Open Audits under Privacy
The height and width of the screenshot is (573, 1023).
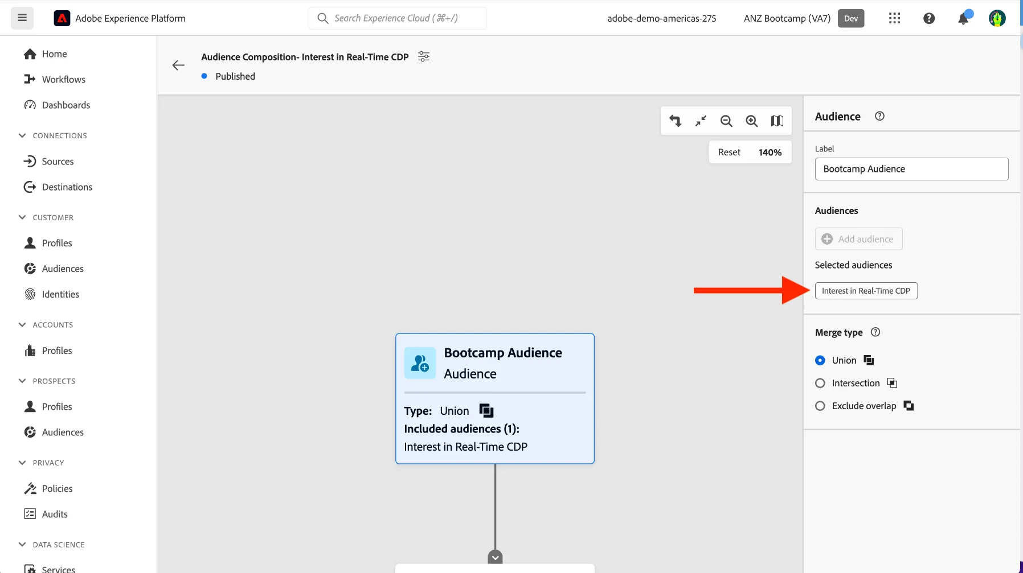(55, 514)
